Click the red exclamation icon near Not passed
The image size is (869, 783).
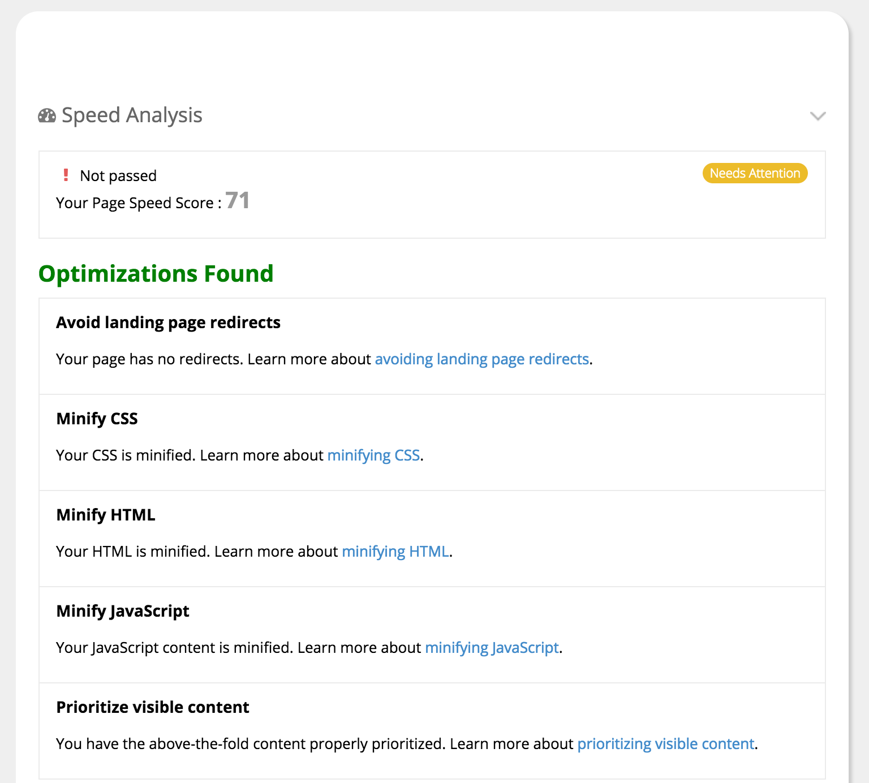(x=66, y=175)
